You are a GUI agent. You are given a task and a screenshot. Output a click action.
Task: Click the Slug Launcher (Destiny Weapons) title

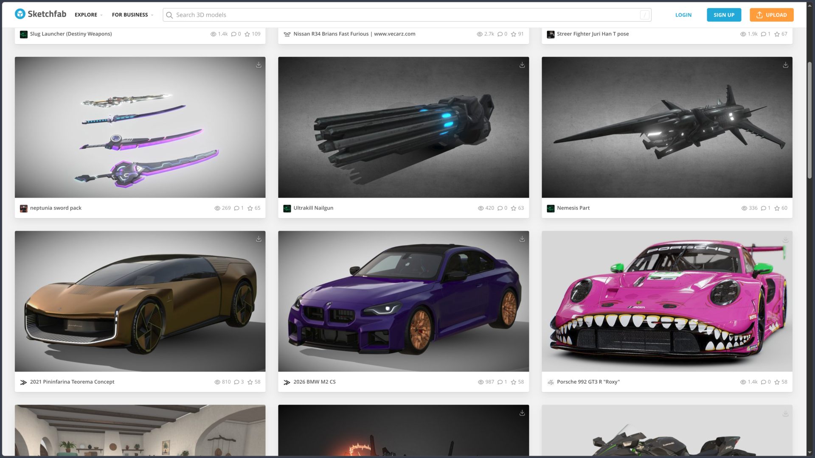tap(71, 34)
